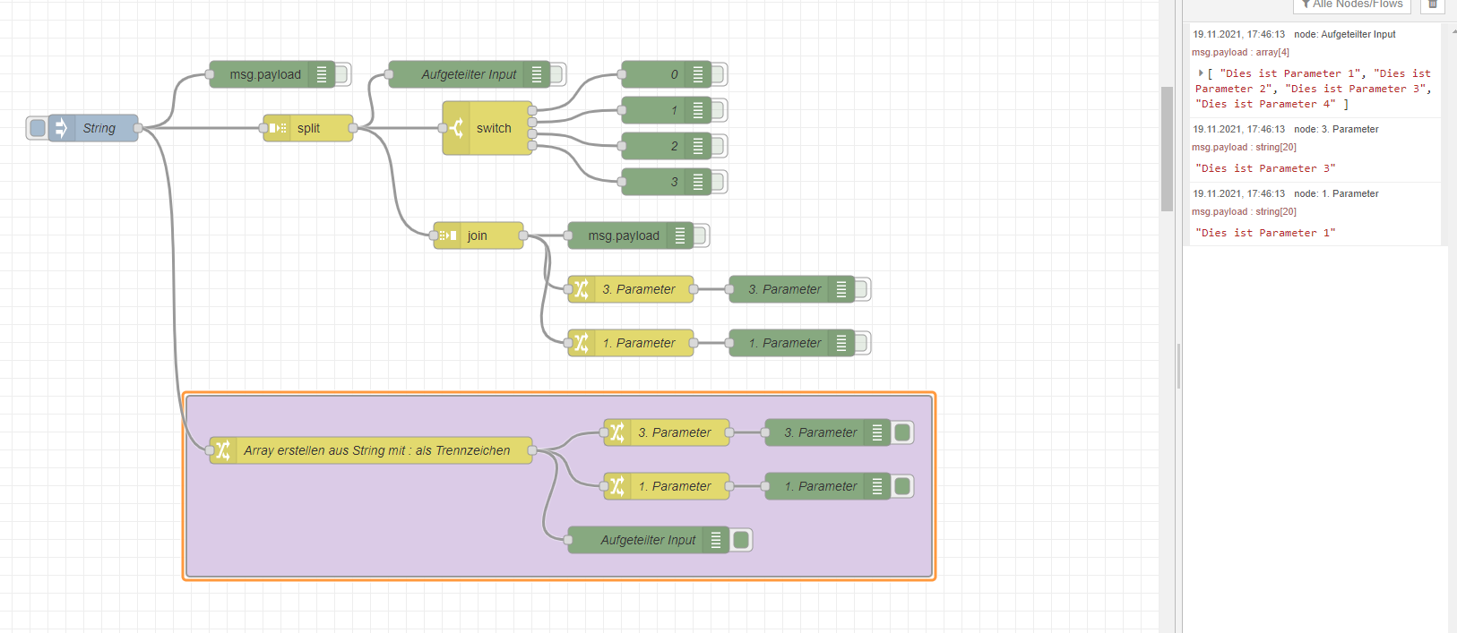Screen dimensions: 1457x633
Task: Click the output port of the split node
Action: tap(353, 128)
